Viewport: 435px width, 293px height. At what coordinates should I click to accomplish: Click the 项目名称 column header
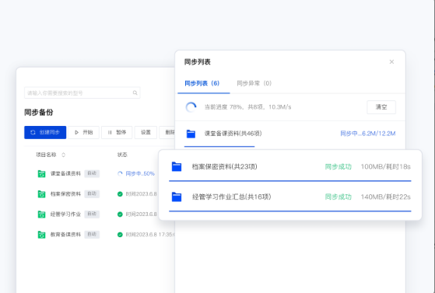click(x=46, y=155)
